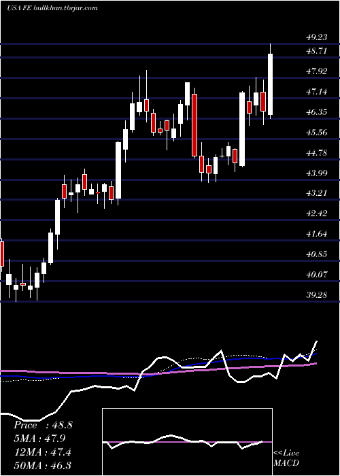Select the 43.21 price axis label
The image size is (340, 476).
[317, 192]
